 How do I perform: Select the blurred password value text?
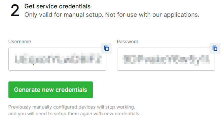166,60
